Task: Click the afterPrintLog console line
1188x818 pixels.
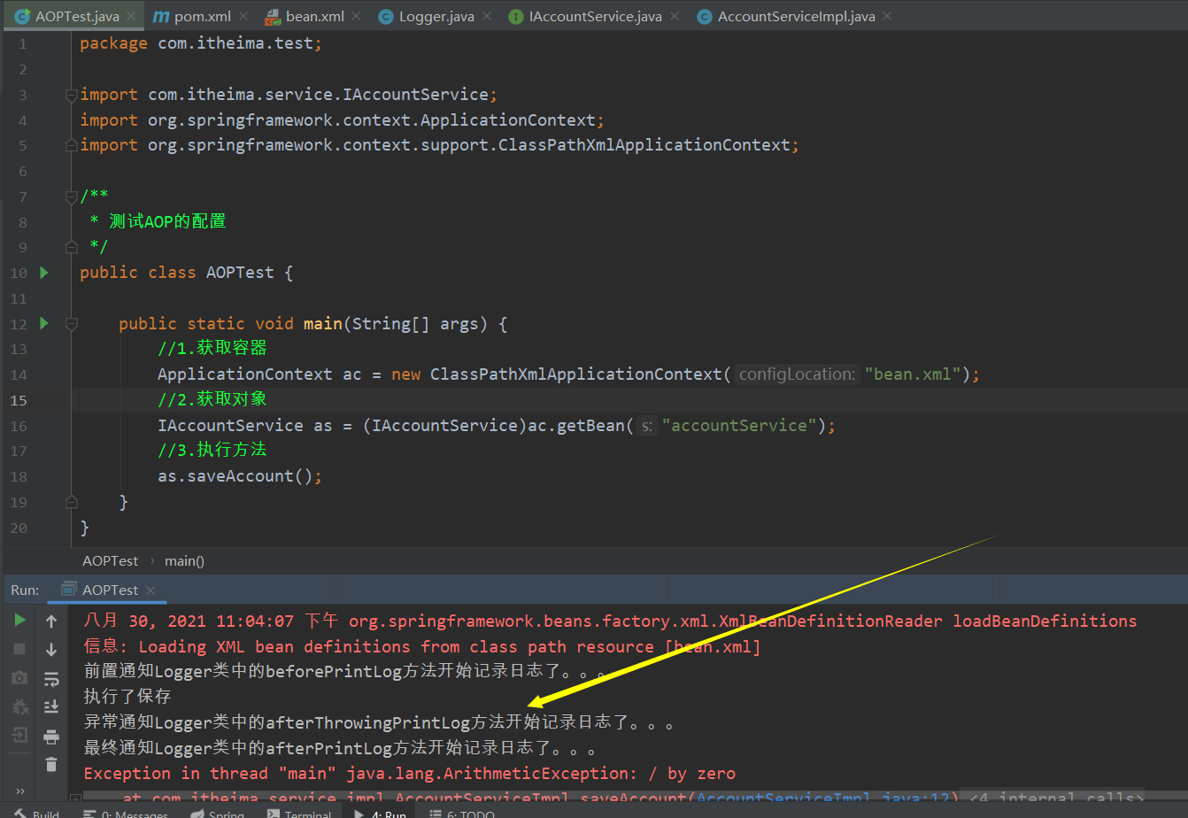Action: coord(342,748)
